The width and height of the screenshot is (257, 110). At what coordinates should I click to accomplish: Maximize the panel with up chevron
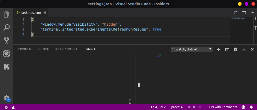[244, 49]
